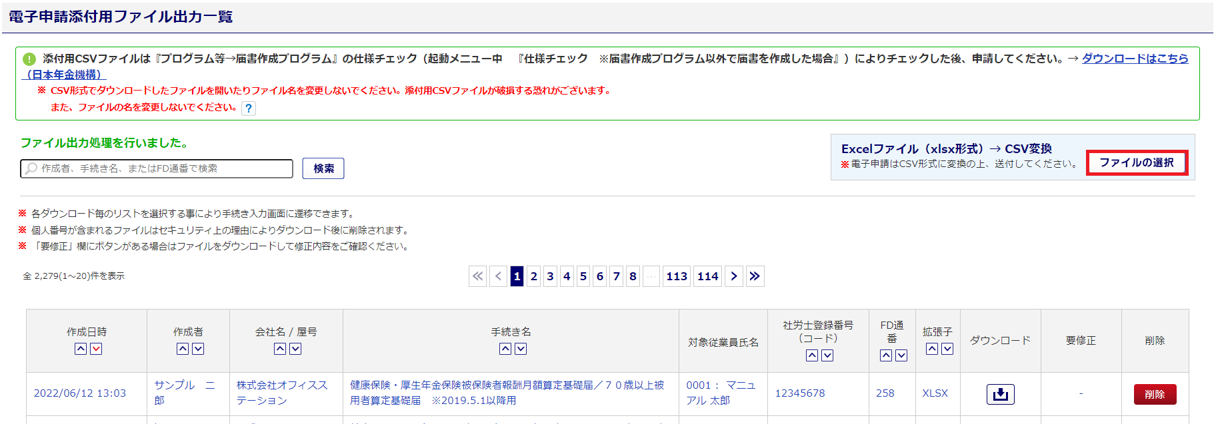Focus the 作成者、手続き名 search field

157,168
